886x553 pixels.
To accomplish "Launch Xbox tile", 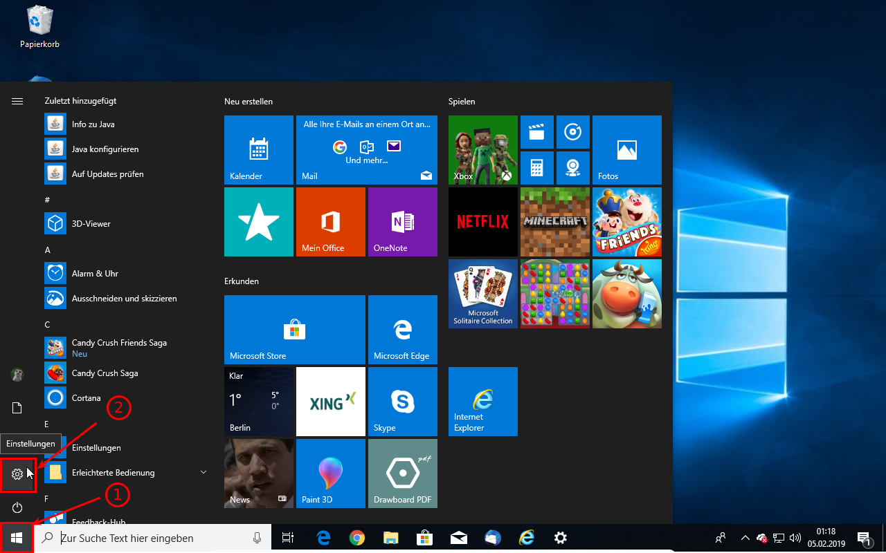I will [482, 150].
